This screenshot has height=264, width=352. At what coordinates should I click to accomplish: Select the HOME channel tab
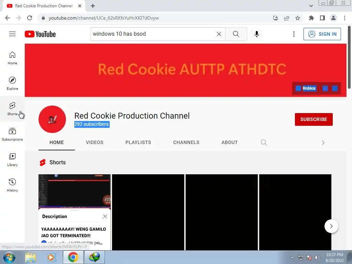tap(57, 142)
